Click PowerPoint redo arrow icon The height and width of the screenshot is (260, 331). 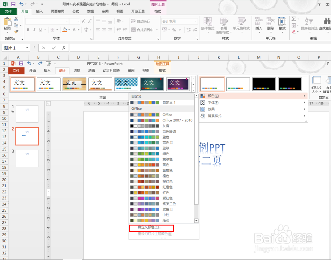pyautogui.click(x=40, y=63)
